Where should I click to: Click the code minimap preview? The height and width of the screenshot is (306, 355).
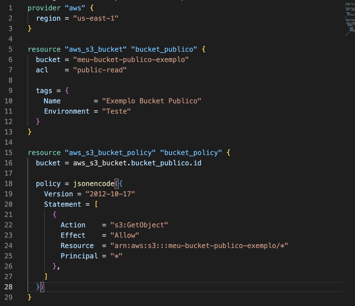coord(350,19)
